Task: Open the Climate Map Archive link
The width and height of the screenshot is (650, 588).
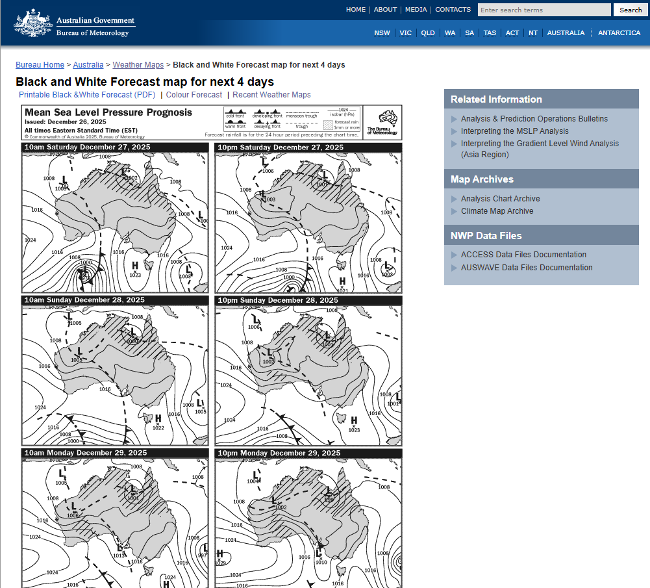Action: (497, 211)
